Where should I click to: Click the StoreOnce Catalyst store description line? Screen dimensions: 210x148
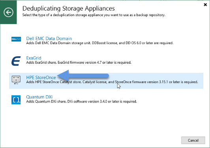coord(112,82)
